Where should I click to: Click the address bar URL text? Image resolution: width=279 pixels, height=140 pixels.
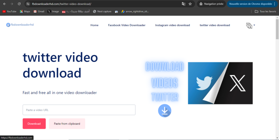[x=62, y=4]
